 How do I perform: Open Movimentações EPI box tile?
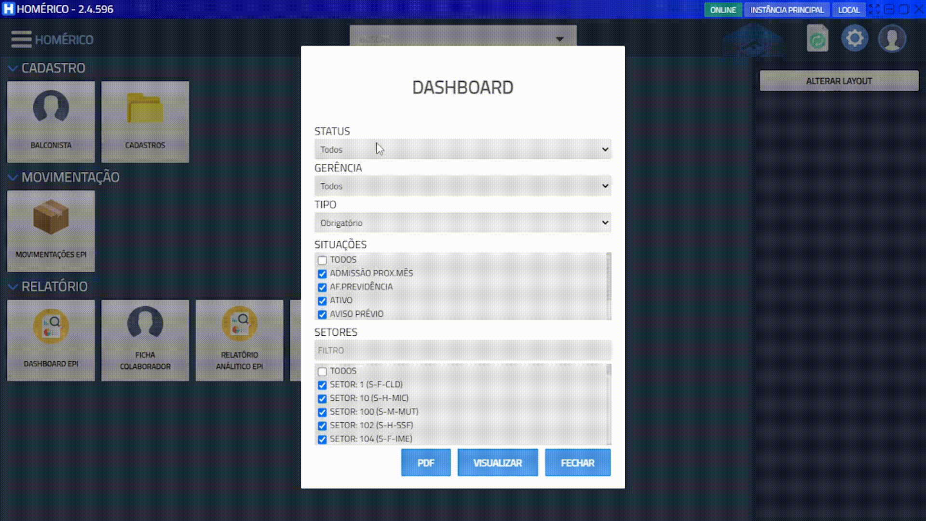pos(51,231)
